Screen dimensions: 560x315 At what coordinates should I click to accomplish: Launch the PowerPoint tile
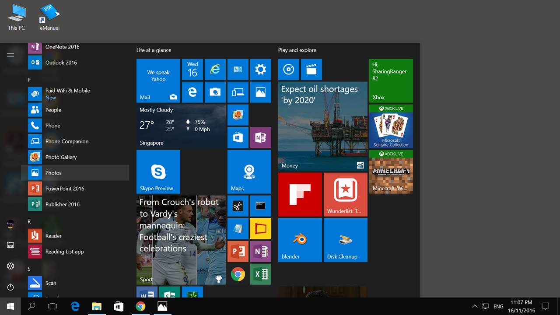click(x=238, y=252)
